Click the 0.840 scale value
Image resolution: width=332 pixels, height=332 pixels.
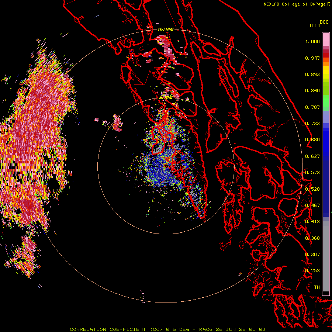click(x=312, y=91)
